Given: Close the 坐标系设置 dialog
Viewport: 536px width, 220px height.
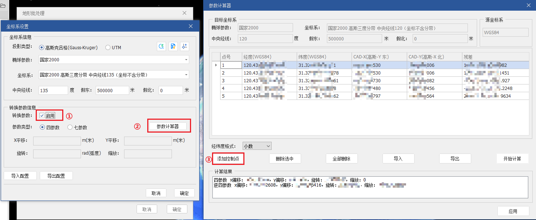Looking at the screenshot, I should pos(191,26).
